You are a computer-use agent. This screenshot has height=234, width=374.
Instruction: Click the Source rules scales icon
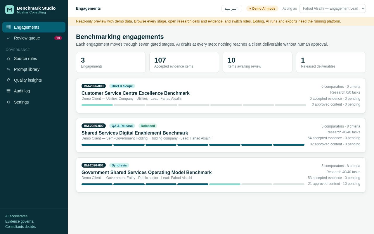pos(8,58)
